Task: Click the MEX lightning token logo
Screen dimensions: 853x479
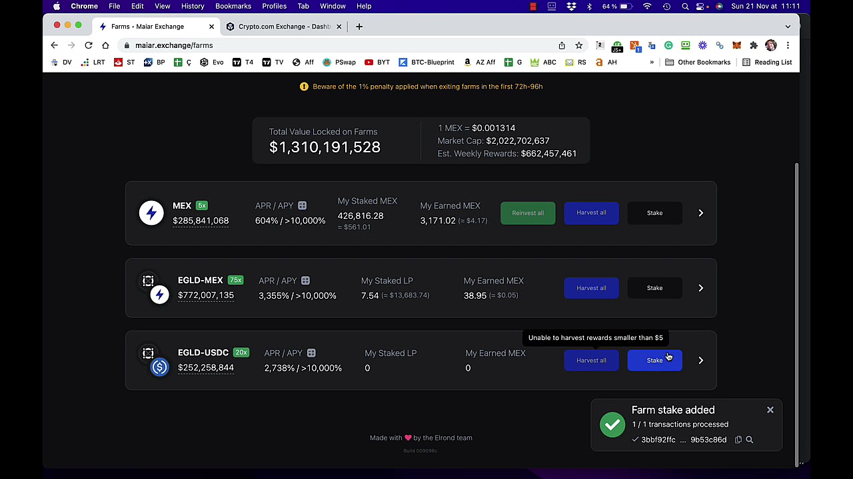Action: 151,213
